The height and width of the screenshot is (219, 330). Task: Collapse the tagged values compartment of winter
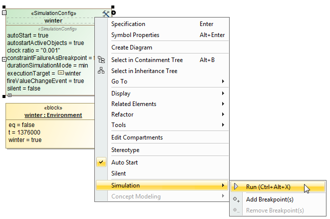(4, 58)
